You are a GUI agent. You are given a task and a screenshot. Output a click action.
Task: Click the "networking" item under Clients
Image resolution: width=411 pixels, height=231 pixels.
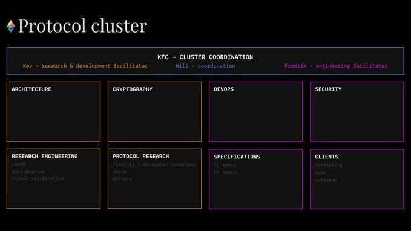tap(329, 165)
